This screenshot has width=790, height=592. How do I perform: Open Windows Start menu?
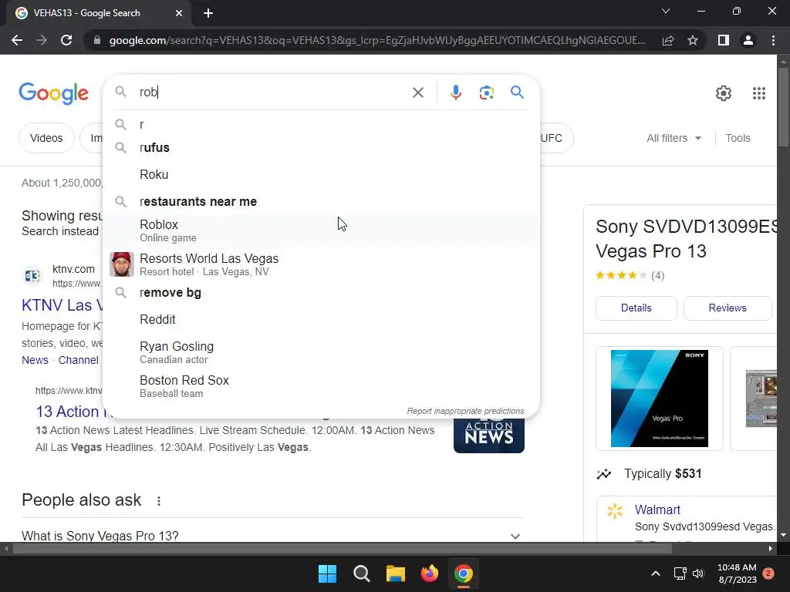point(327,573)
